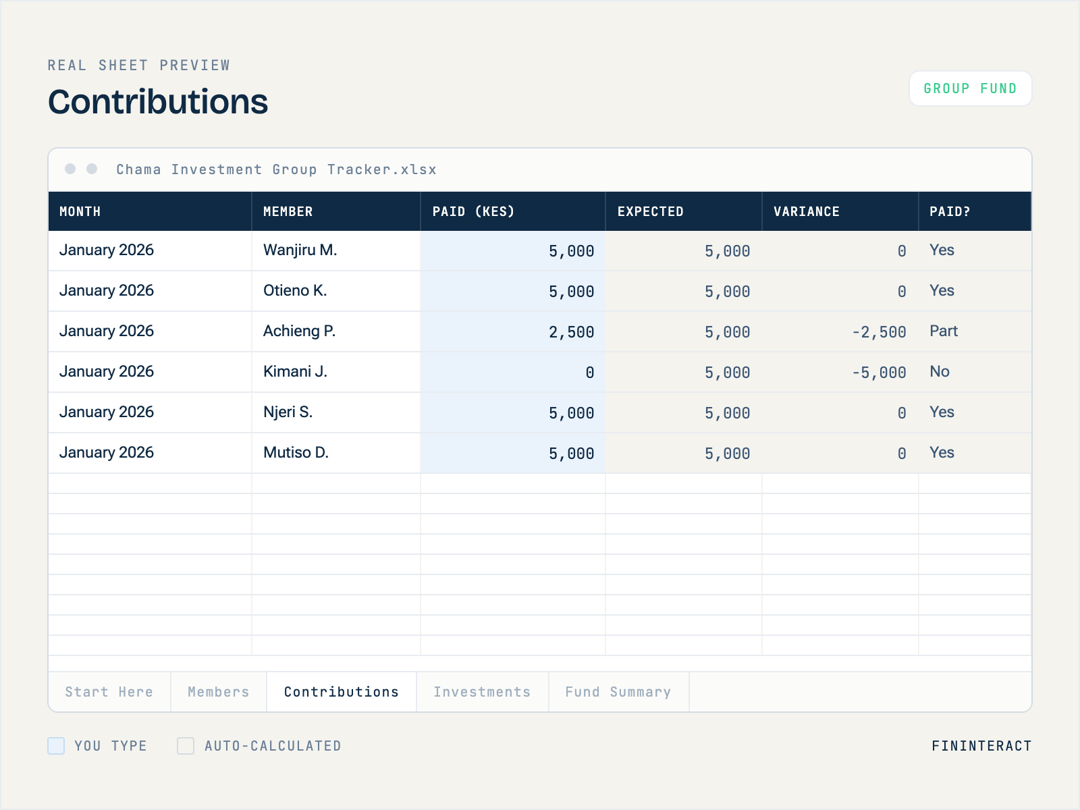Click the PAID? column header
This screenshot has width=1080, height=810.
975,211
